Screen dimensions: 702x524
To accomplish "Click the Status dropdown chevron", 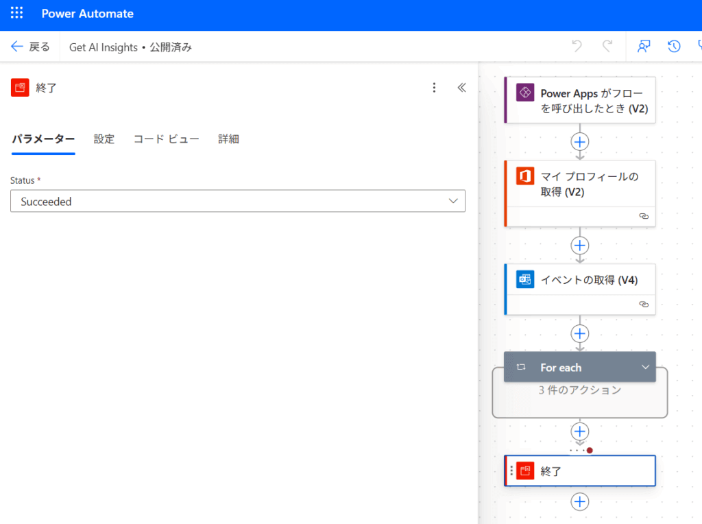I will click(x=453, y=201).
